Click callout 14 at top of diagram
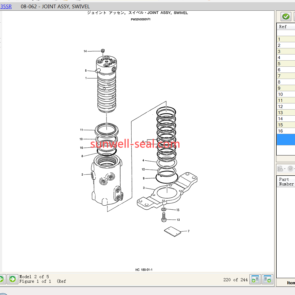The width and height of the screenshot is (295, 295). click(85, 51)
